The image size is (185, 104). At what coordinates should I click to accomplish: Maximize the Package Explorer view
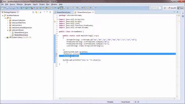point(50,12)
